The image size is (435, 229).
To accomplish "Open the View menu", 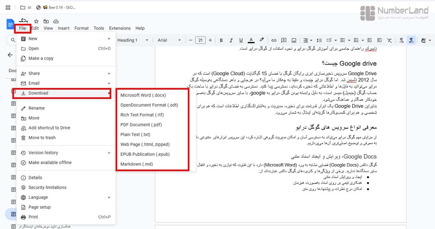I will click(48, 28).
